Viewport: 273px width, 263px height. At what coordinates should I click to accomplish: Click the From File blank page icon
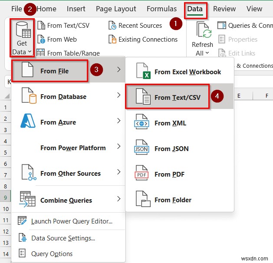[x=27, y=69]
